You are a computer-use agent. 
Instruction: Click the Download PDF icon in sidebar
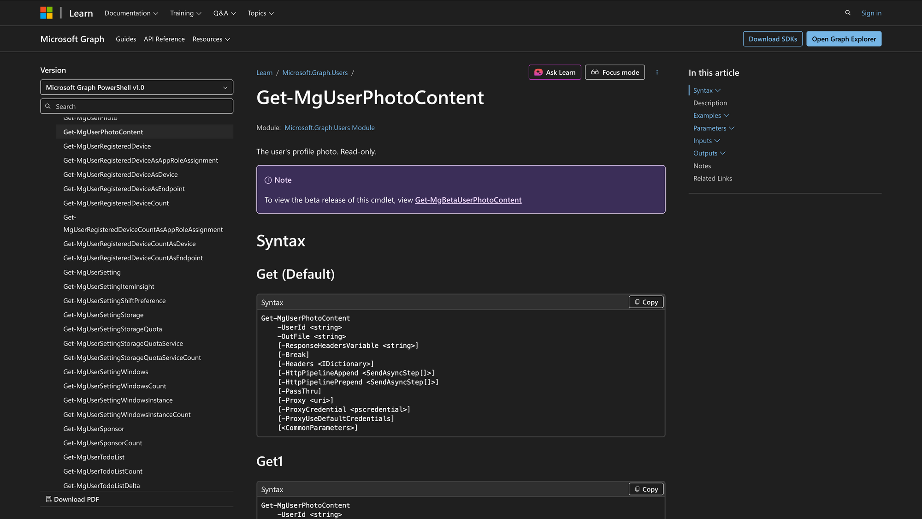[x=48, y=499]
